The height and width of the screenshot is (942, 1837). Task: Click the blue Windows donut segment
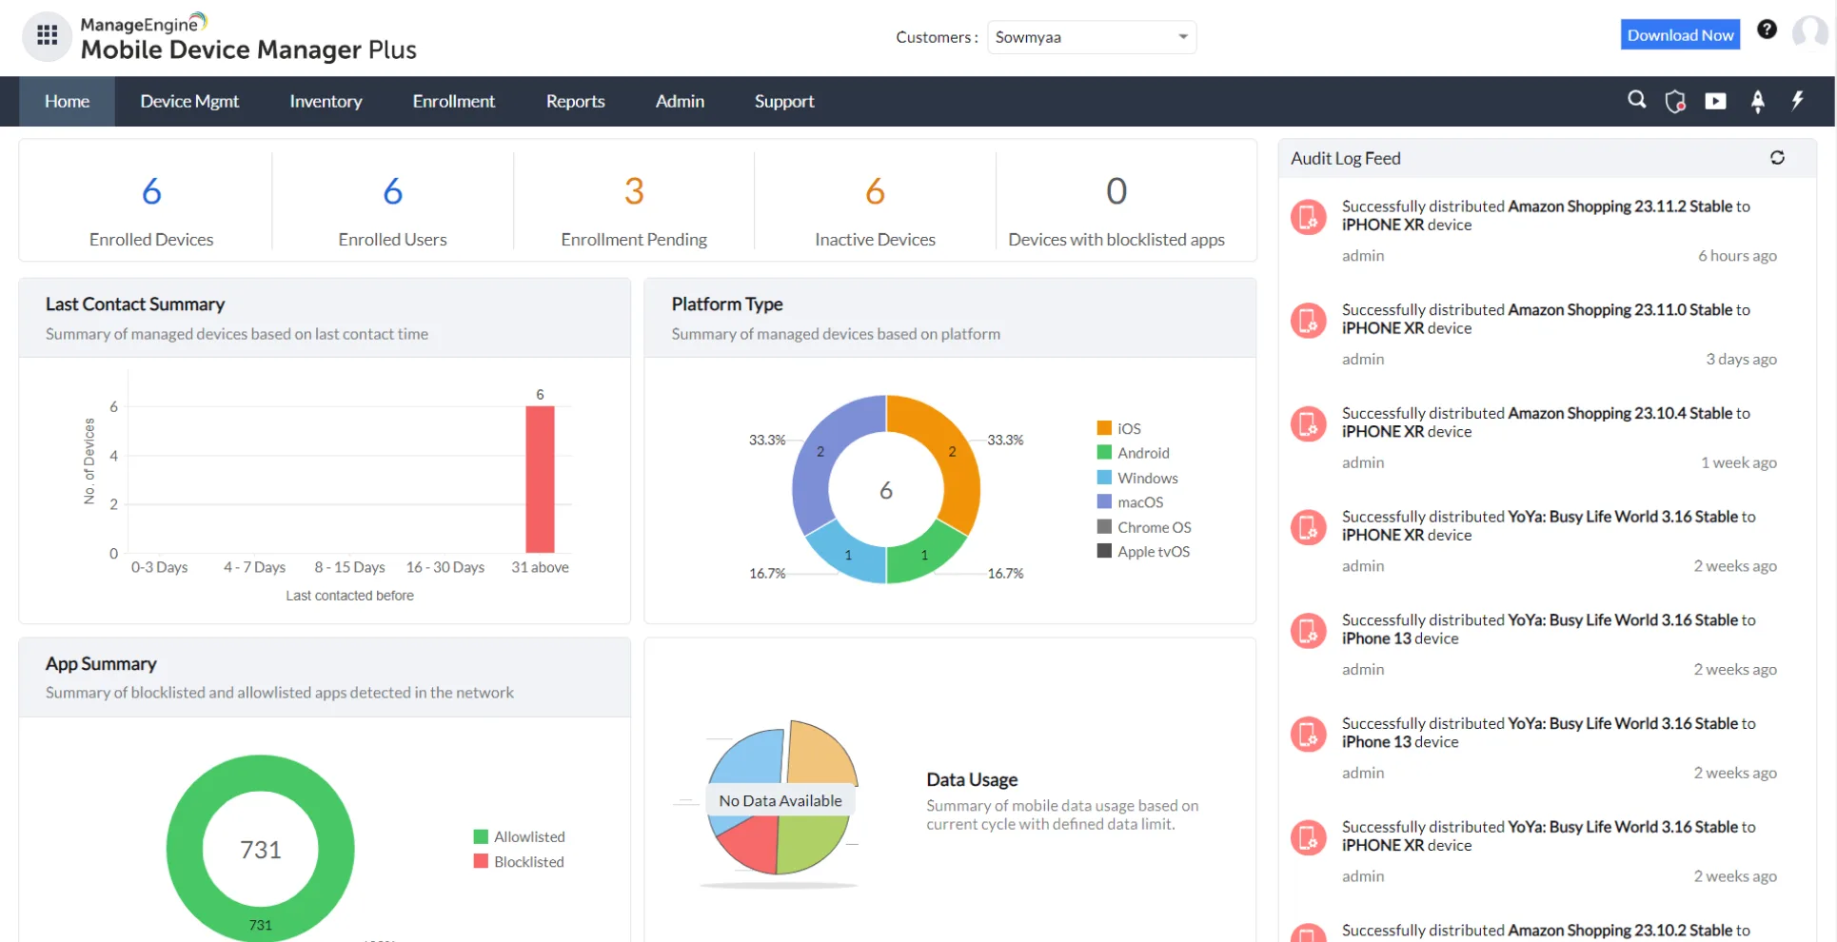tap(847, 555)
